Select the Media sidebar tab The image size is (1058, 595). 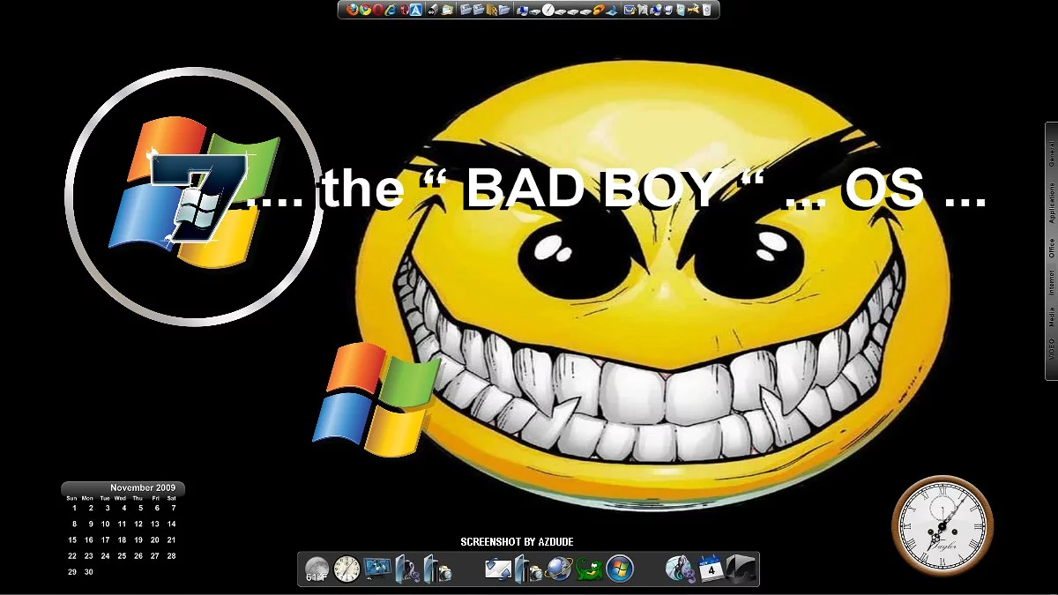pyautogui.click(x=1051, y=316)
